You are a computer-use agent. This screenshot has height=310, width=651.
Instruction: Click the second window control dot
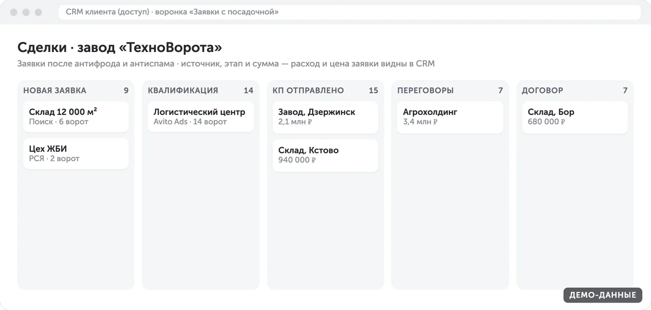[26, 12]
